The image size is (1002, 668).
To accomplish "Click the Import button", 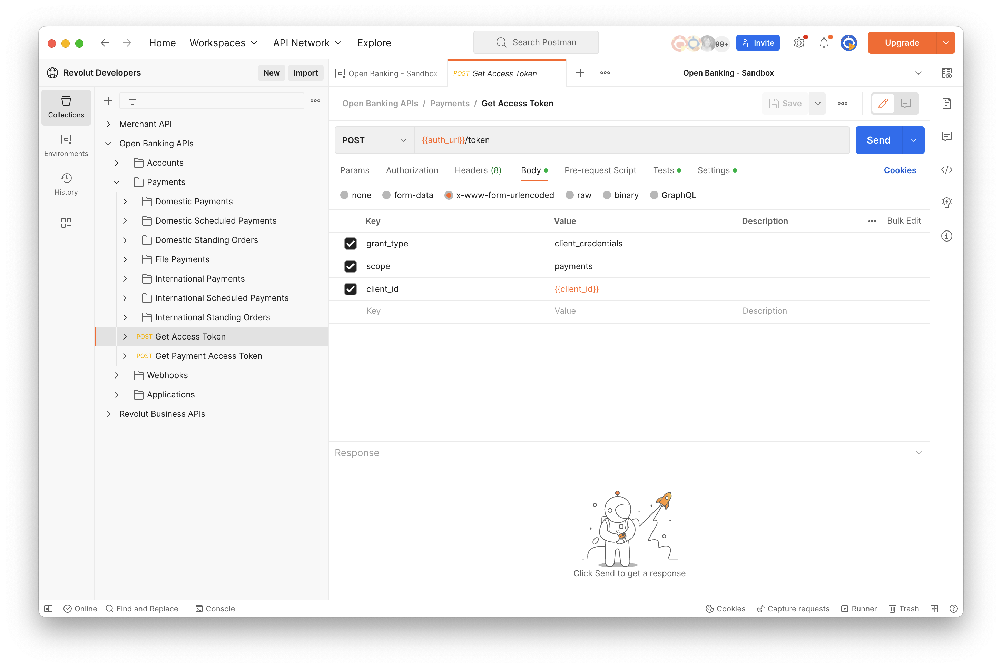I will [305, 73].
